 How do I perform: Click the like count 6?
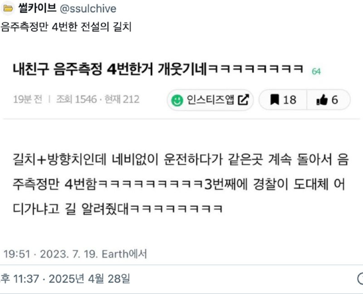click(334, 100)
